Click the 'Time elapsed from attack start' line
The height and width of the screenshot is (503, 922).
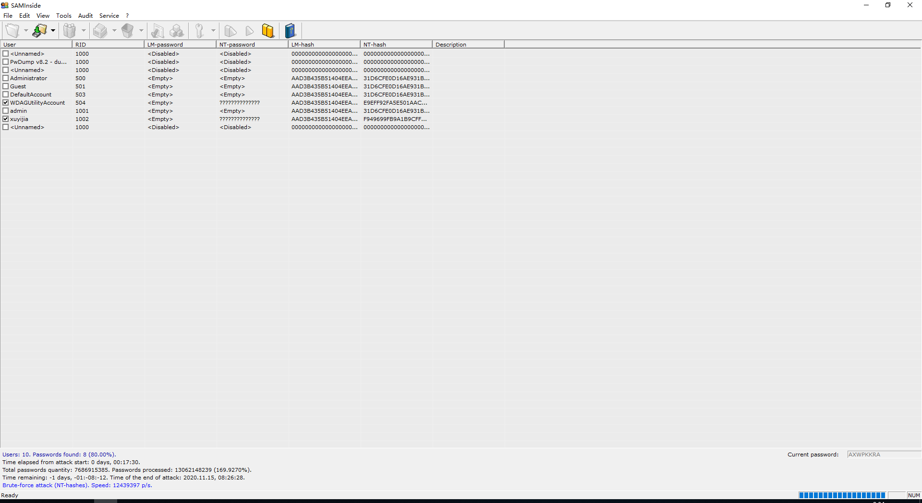pos(71,462)
